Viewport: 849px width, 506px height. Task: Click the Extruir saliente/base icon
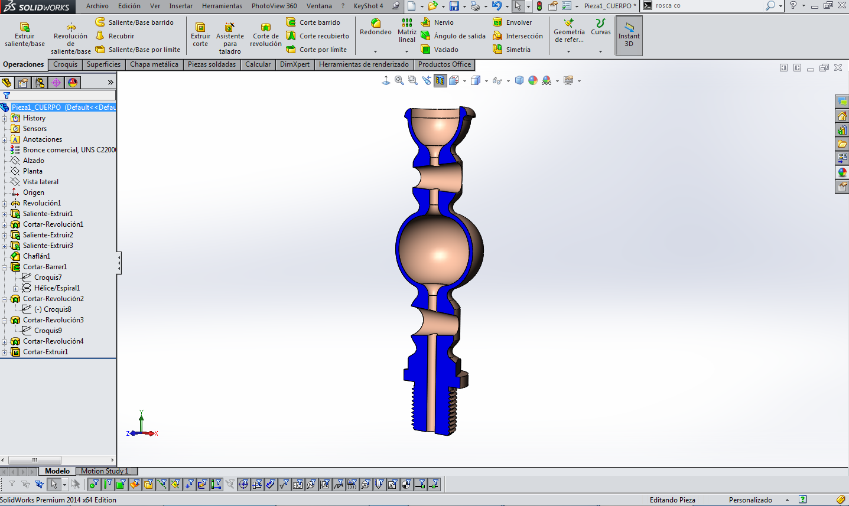point(25,28)
